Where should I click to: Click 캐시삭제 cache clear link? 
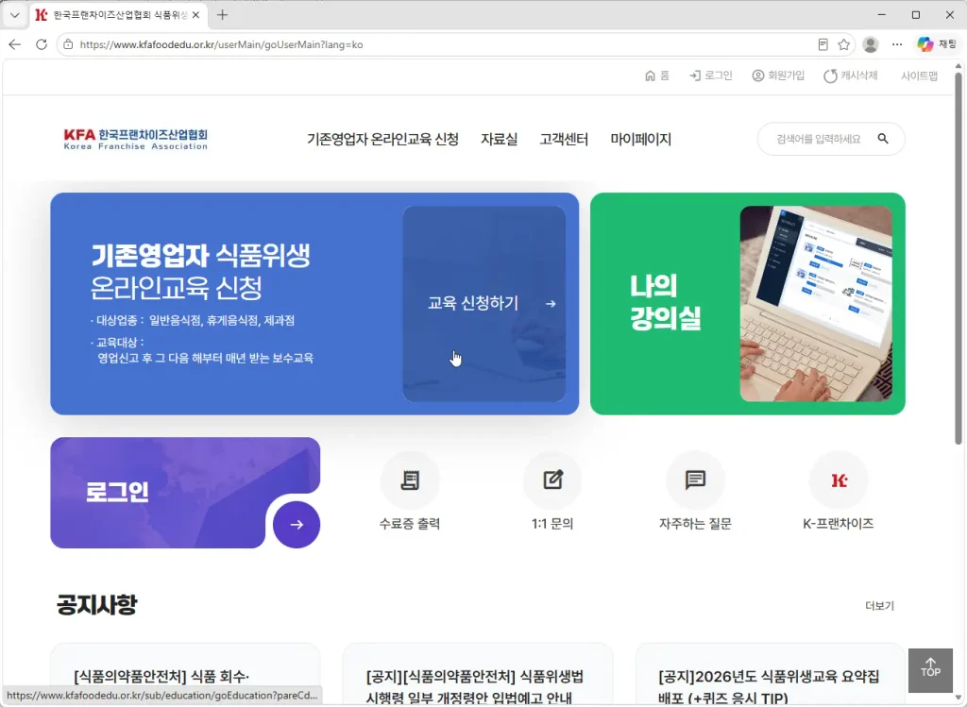[851, 76]
